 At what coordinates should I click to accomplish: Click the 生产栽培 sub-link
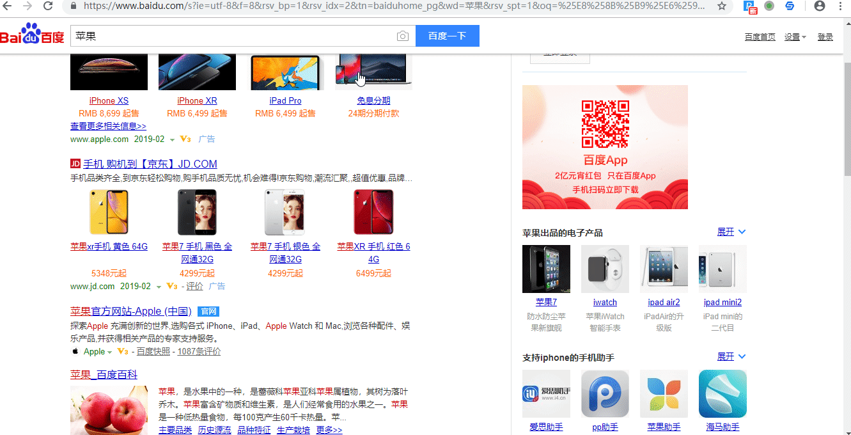[x=293, y=430]
